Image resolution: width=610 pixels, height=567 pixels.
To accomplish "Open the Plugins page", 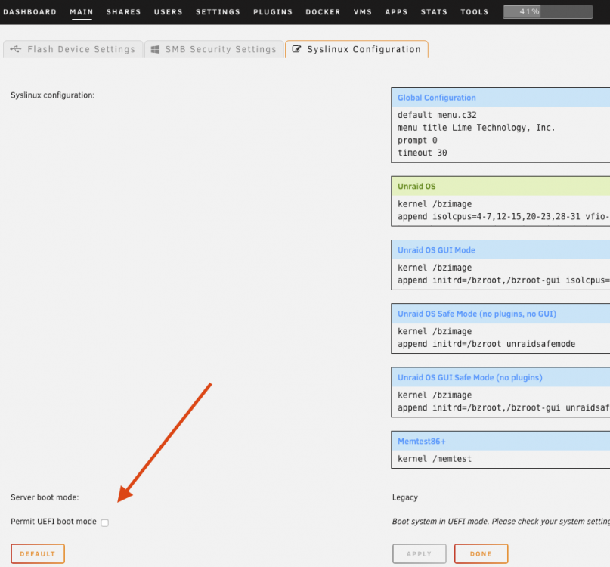I will [273, 12].
